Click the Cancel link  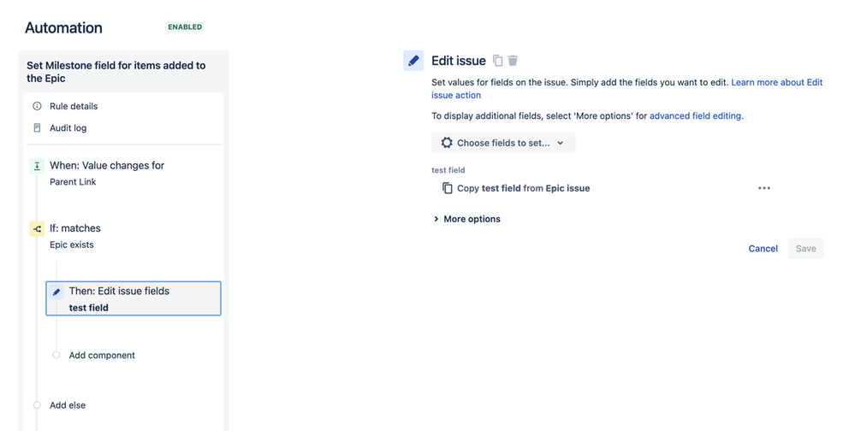[763, 249]
